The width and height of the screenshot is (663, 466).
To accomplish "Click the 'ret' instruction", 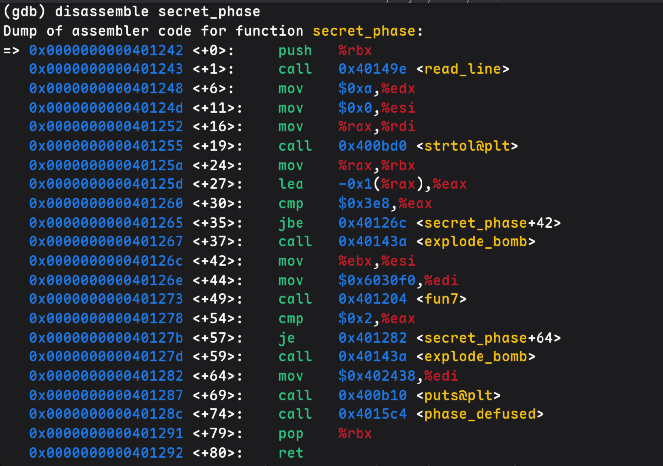I will [291, 453].
